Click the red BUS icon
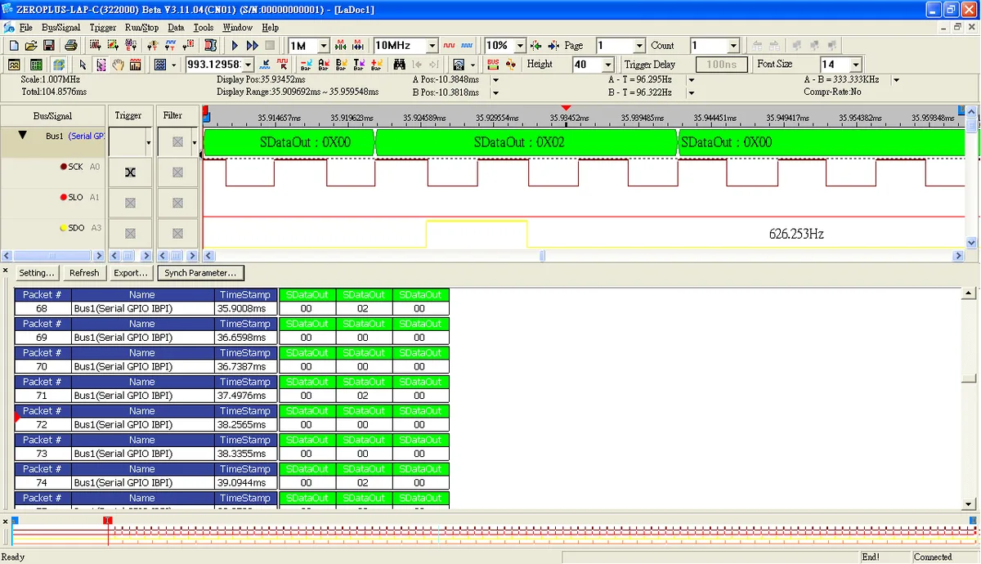Image resolution: width=981 pixels, height=564 pixels. 493,65
